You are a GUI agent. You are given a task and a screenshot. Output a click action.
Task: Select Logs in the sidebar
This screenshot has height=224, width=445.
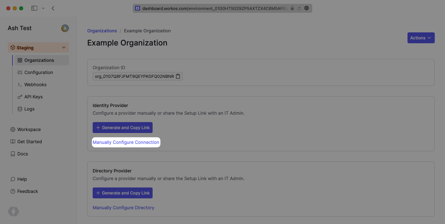point(29,109)
